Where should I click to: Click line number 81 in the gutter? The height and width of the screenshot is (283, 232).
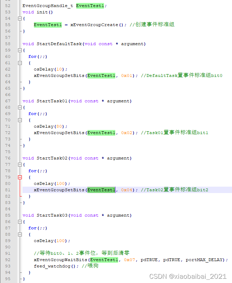pos(8,190)
